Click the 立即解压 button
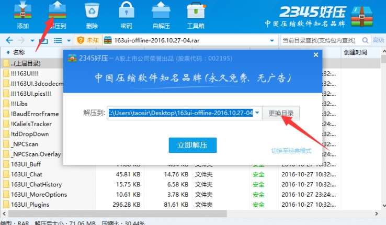This screenshot has width=386, height=225. [192, 145]
